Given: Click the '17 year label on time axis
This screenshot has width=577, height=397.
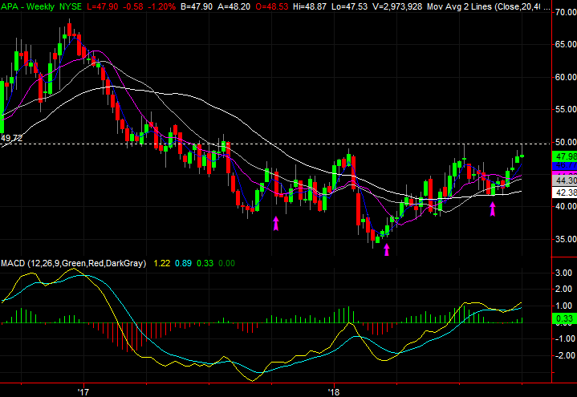Looking at the screenshot, I should point(83,391).
